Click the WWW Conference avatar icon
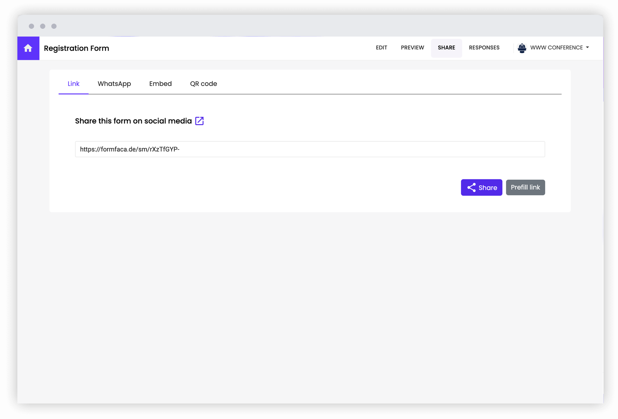The image size is (618, 419). [522, 48]
